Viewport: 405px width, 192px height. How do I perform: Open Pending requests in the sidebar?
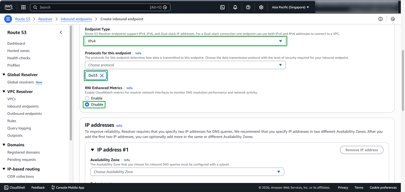[x=22, y=160]
